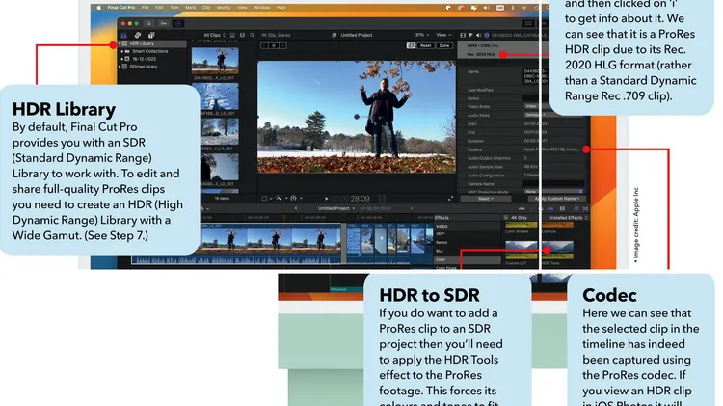Select the man juggling leaves clip thumbnail
723x406 pixels.
215,61
